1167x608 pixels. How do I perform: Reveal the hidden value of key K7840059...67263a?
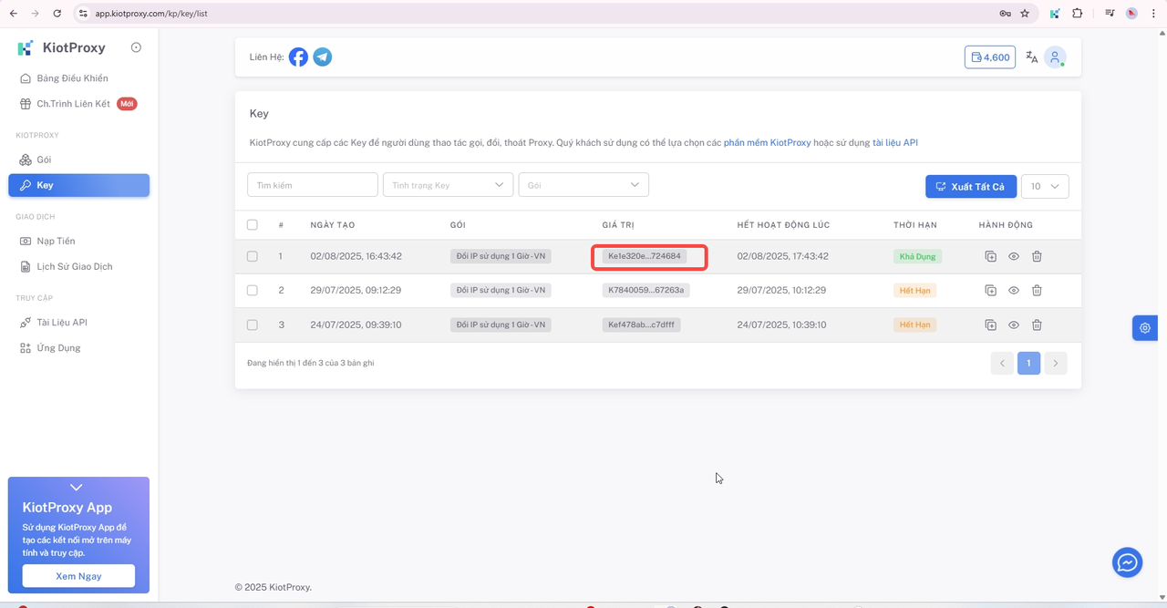tap(1013, 290)
